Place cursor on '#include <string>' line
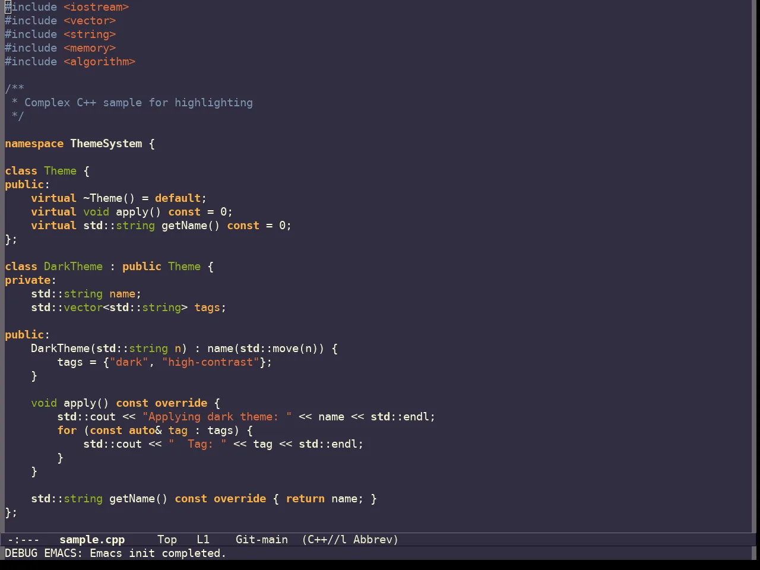Screen dimensions: 760x570 (61, 34)
